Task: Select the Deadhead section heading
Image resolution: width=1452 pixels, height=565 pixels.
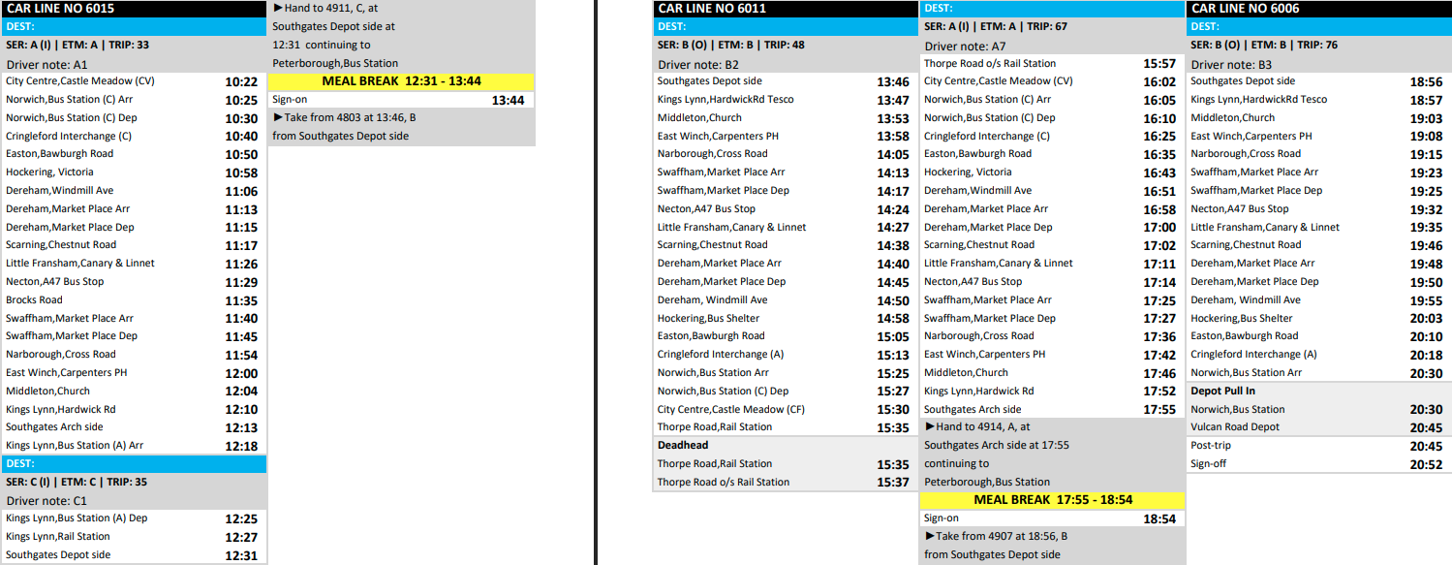Action: [x=786, y=446]
